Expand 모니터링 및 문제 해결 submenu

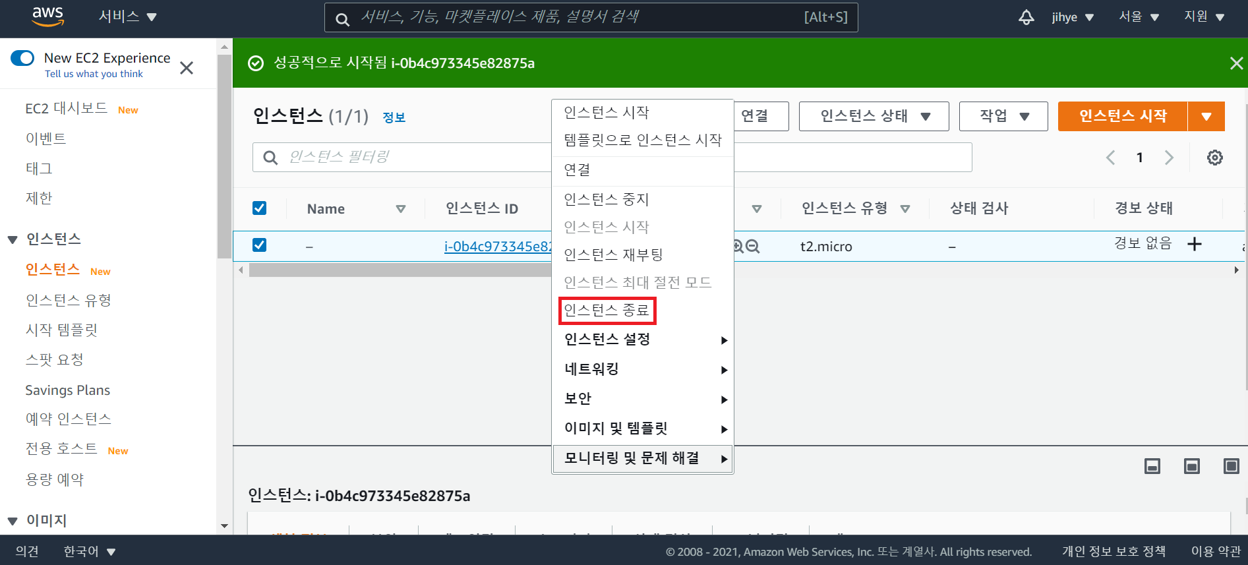(643, 458)
